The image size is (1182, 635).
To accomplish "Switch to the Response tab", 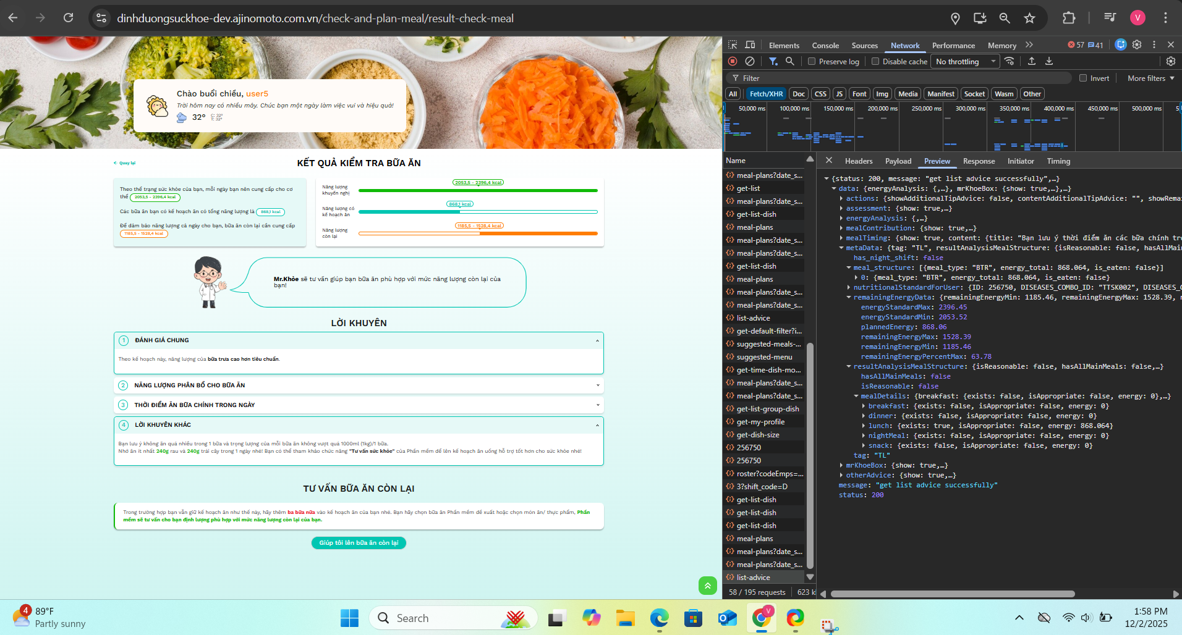I will (x=979, y=161).
